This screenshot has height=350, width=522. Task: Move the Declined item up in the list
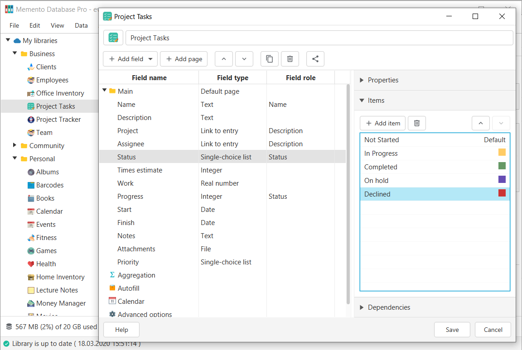pos(480,123)
